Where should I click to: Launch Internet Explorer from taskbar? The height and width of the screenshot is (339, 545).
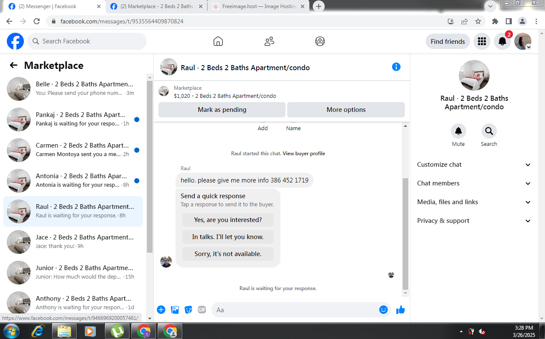tap(37, 331)
